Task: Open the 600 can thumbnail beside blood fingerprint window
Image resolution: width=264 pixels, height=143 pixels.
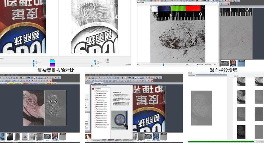Action: pyautogui.click(x=233, y=63)
